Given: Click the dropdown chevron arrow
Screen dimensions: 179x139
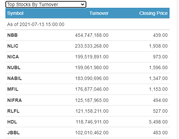Looking at the screenshot, I should 83,4.
